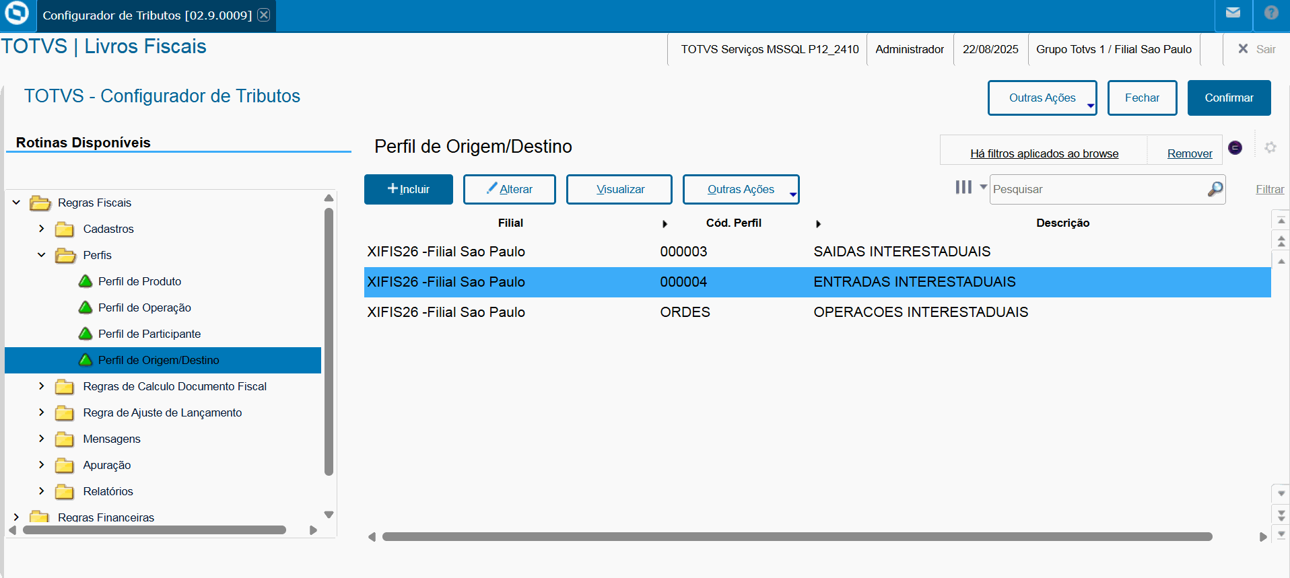1290x578 pixels.
Task: Select the green triangle icon for Perfil de Participante
Action: [x=86, y=333]
